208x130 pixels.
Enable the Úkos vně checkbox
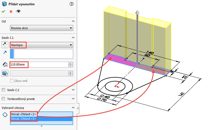(12, 81)
